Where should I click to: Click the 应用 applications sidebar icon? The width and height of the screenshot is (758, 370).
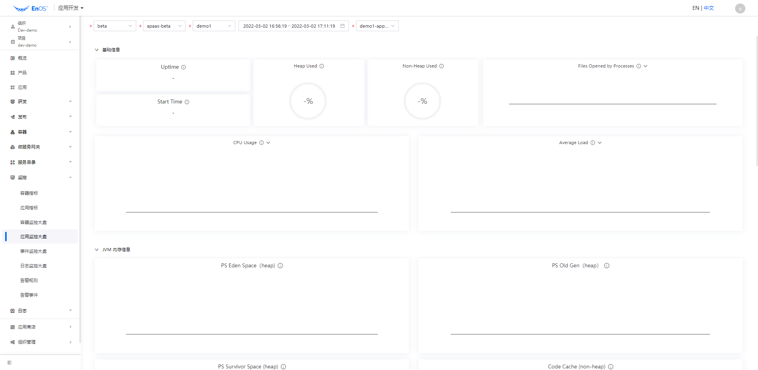12,87
